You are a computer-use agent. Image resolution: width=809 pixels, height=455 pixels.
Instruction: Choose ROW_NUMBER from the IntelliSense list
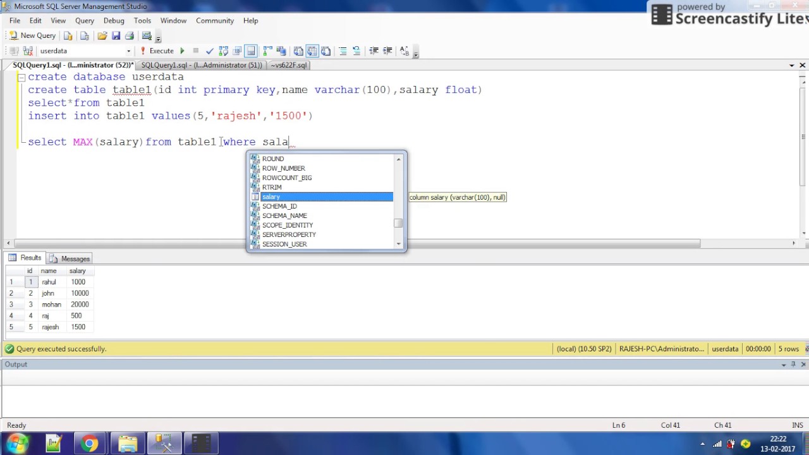pos(322,169)
